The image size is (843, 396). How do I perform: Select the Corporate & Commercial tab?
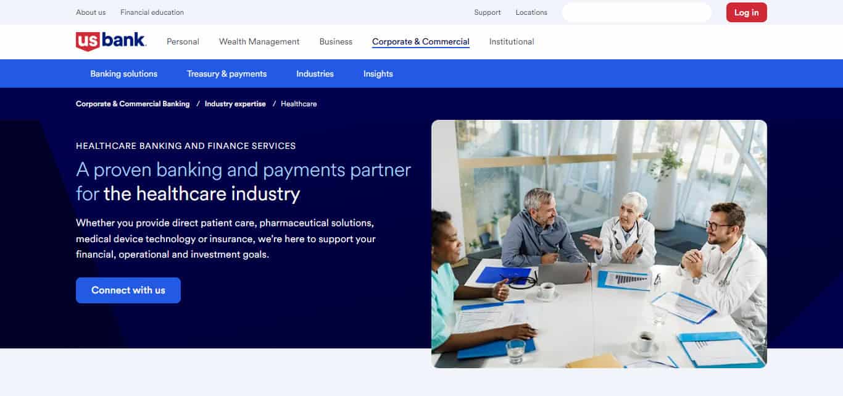click(421, 42)
